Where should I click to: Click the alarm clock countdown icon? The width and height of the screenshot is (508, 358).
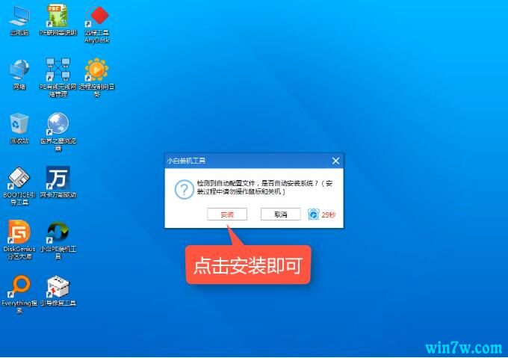pos(313,215)
